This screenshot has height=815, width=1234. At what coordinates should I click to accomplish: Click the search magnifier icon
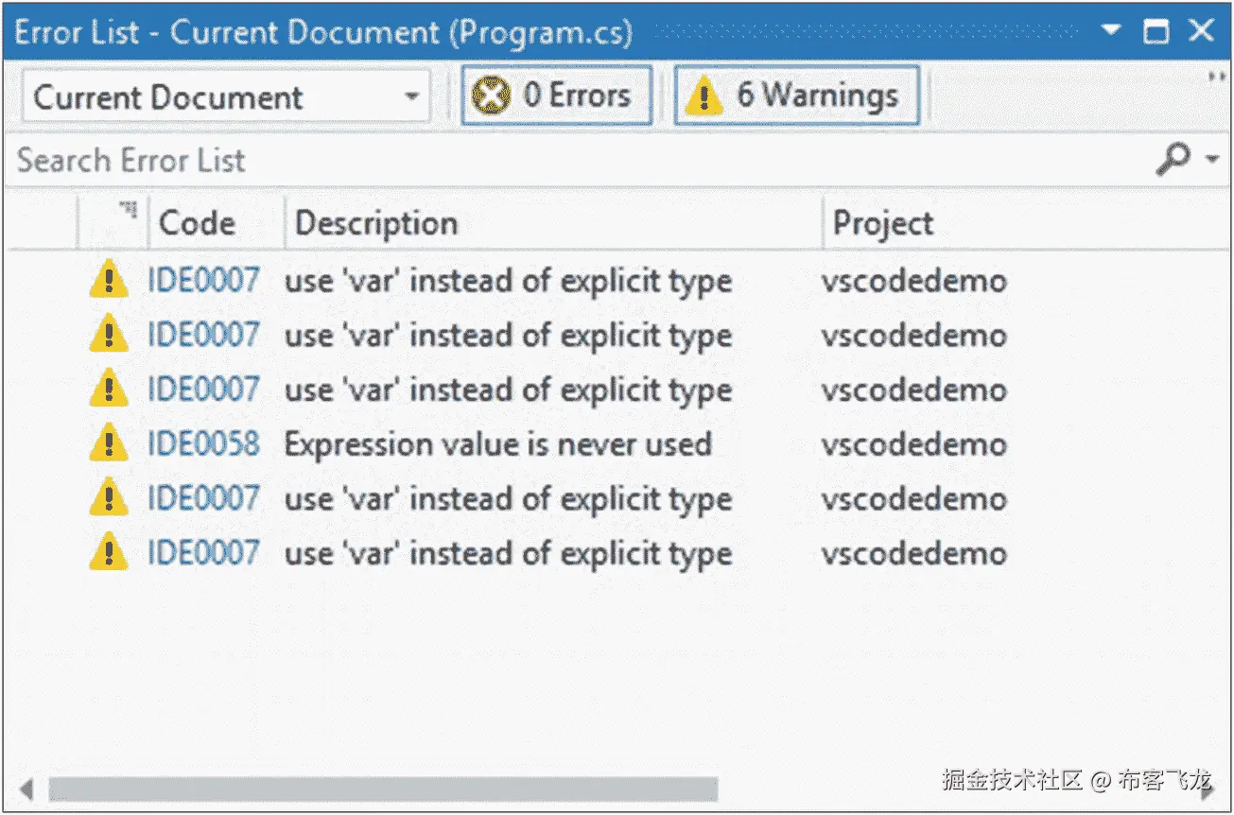coord(1173,160)
